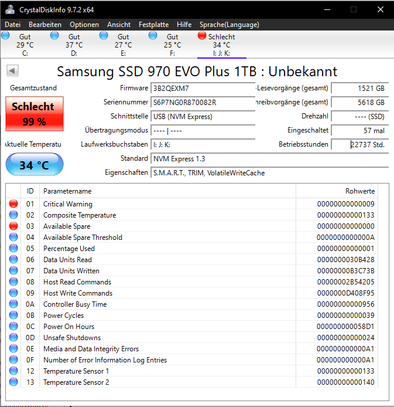Switch to the Gut 29 °C C: disk tab
Viewport: 394px width, 407px height.
pos(25,45)
